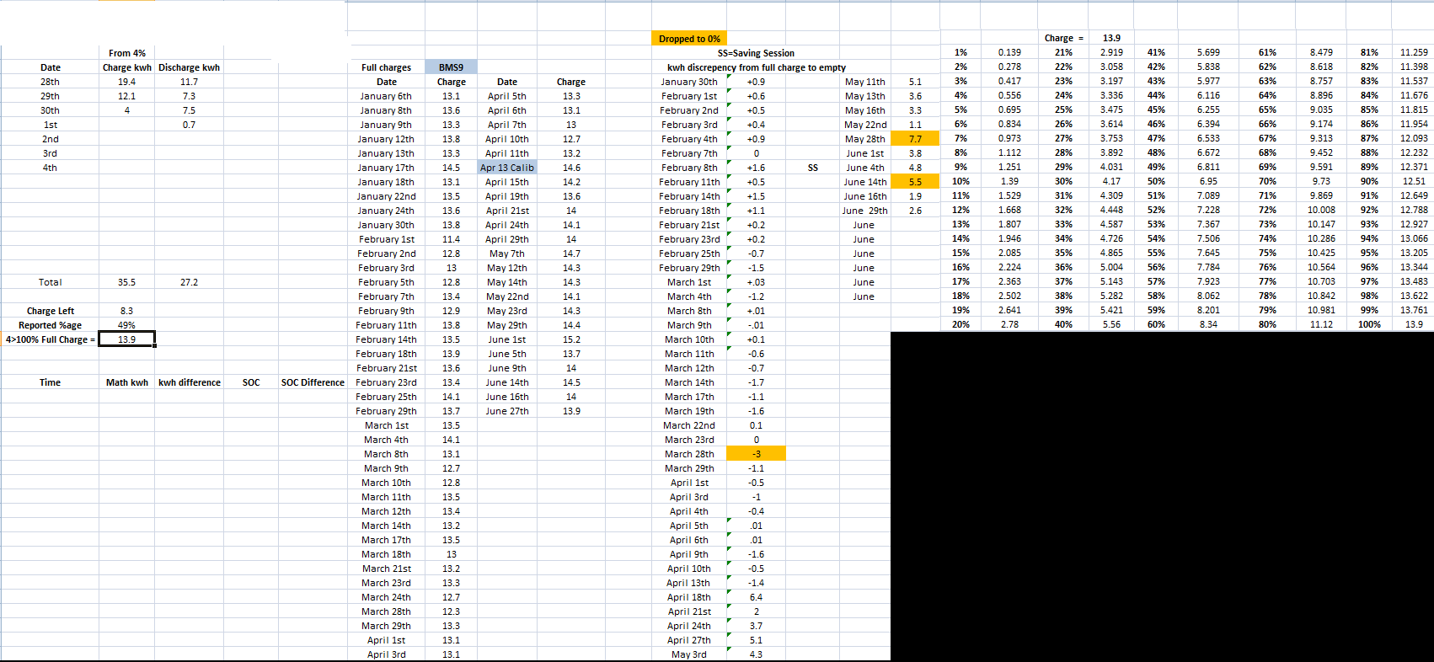Select the 'Math kwh' header cell

[x=127, y=382]
